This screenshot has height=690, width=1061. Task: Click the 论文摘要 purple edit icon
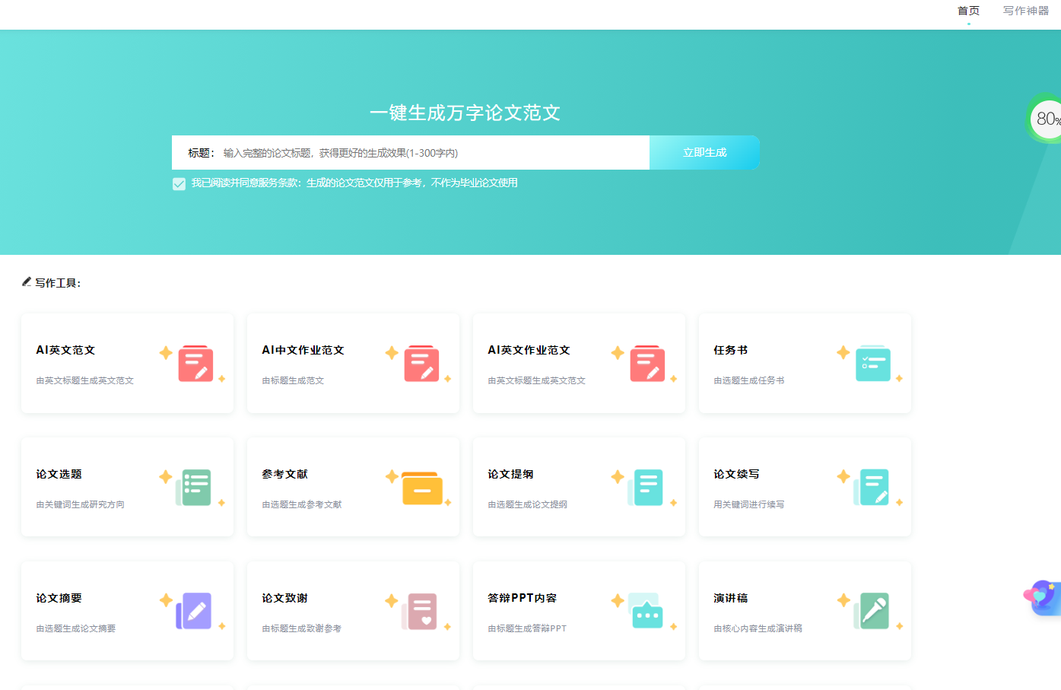click(194, 611)
